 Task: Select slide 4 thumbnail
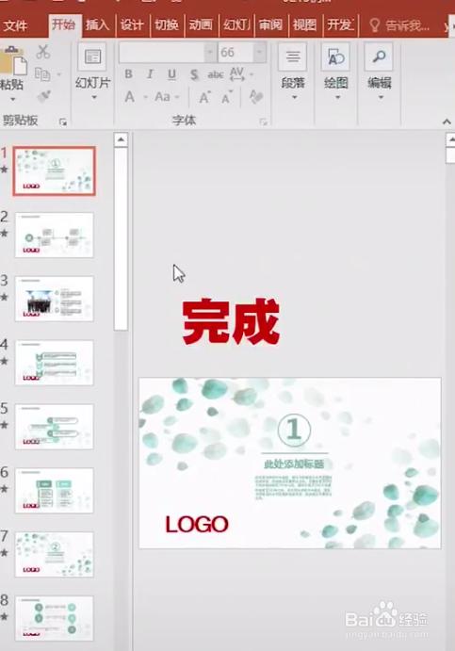(55, 363)
